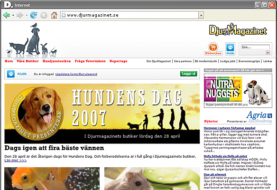Click the Sugen på att annonsera banner

(x=238, y=70)
